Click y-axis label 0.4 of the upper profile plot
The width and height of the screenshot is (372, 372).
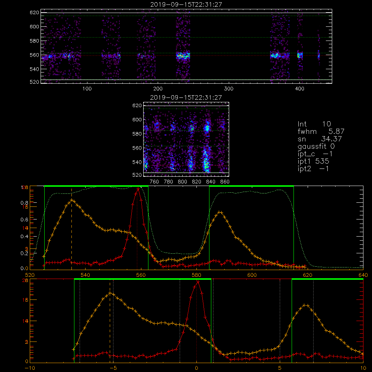(x=25, y=237)
